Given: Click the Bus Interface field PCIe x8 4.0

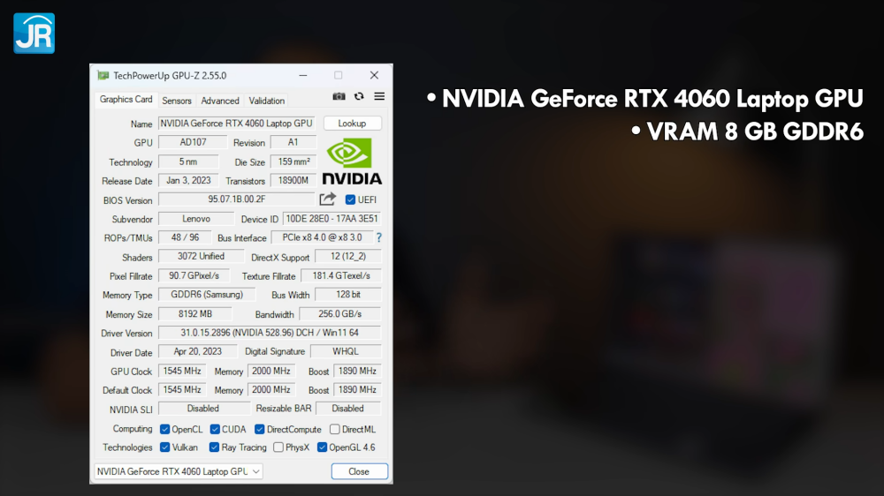Looking at the screenshot, I should (322, 237).
